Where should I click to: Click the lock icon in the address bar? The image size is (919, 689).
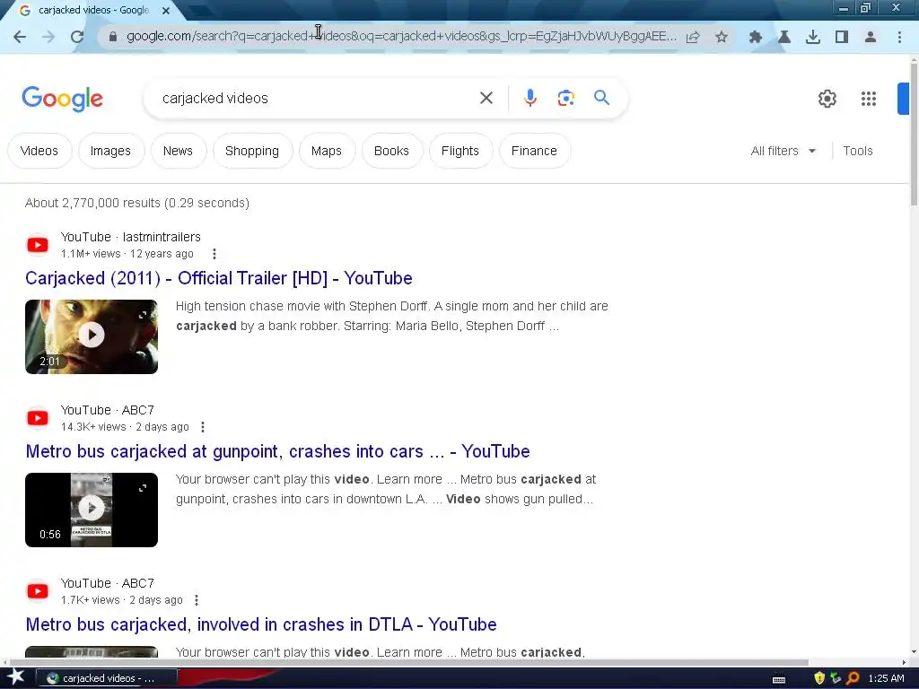click(112, 37)
